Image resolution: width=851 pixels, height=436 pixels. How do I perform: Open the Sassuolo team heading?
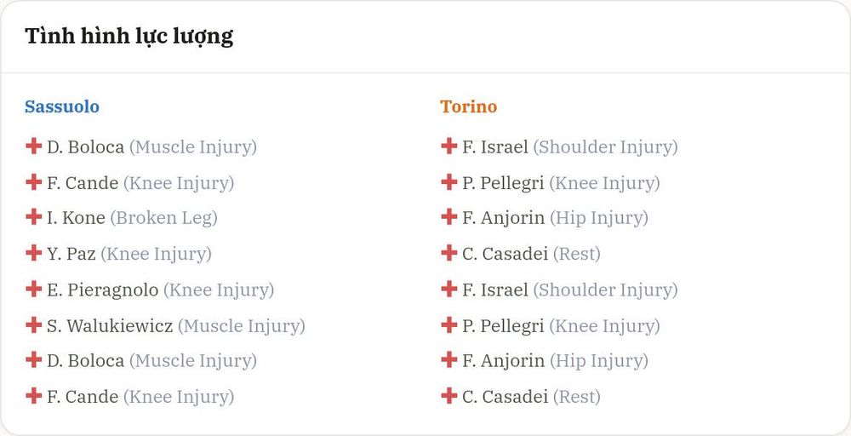tap(62, 106)
